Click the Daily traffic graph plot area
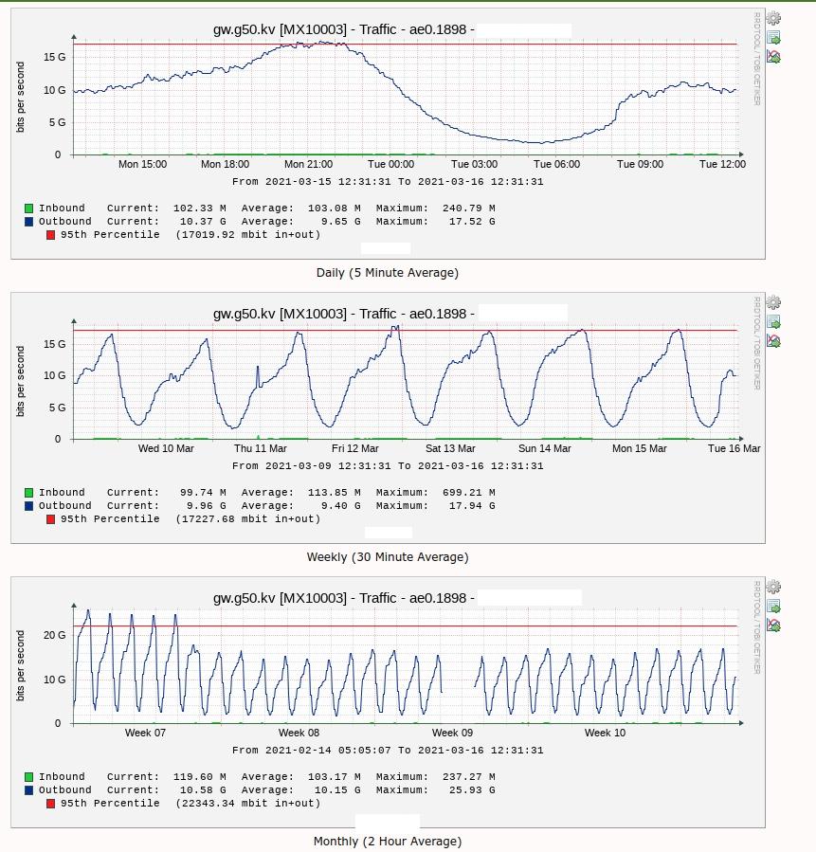The width and height of the screenshot is (816, 852). (406, 97)
